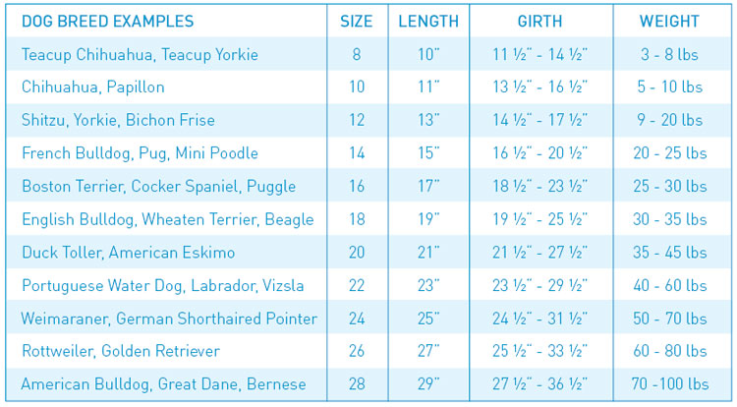The width and height of the screenshot is (737, 407).
Task: Select Weimaraner, German Shorthaired Pointer row
Action: pos(169,319)
